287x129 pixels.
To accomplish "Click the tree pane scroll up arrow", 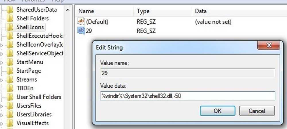I will pyautogui.click(x=68, y=10).
